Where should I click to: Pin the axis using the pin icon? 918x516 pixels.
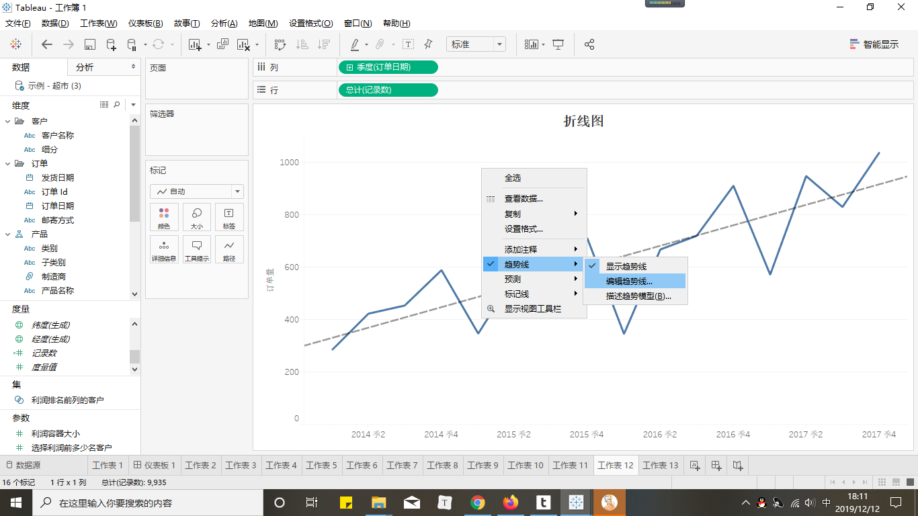pos(428,44)
